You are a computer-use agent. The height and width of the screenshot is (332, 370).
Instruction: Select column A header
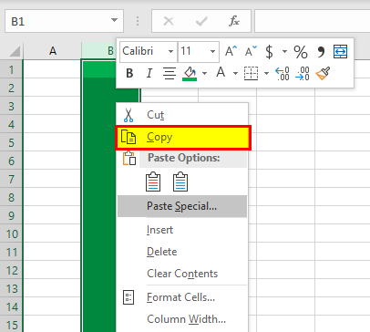[x=53, y=51]
